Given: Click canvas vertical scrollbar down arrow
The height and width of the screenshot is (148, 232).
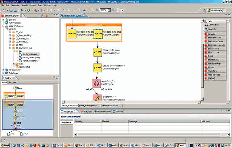Looking at the screenshot, I should tap(202, 99).
